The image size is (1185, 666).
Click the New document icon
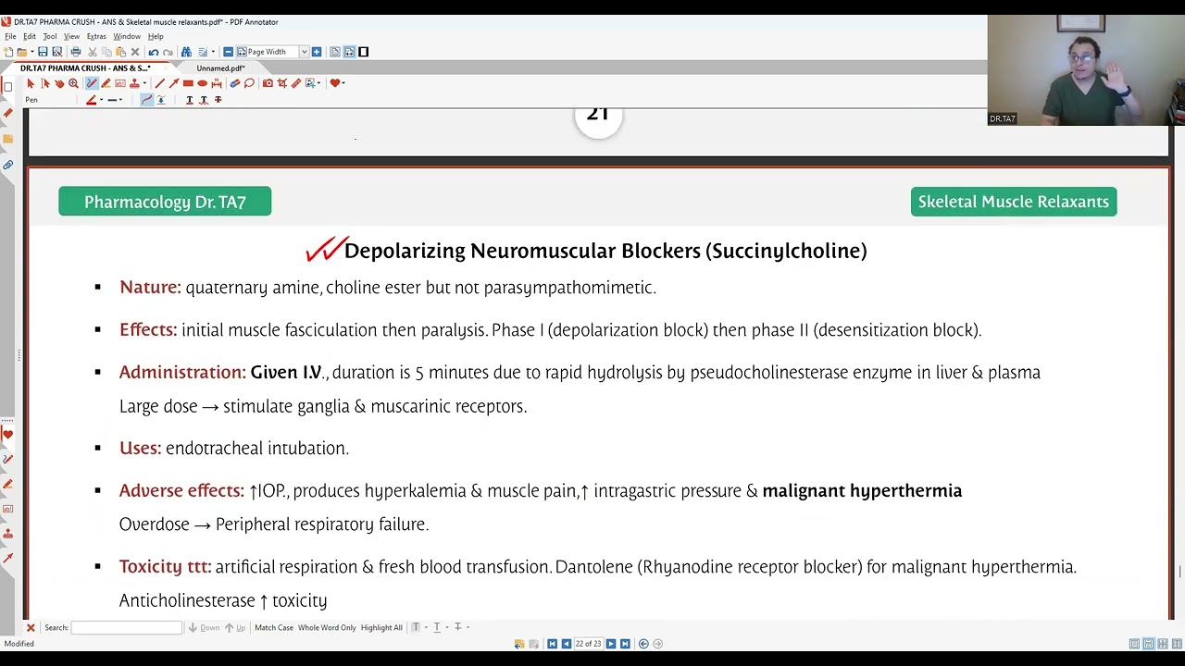point(7,52)
